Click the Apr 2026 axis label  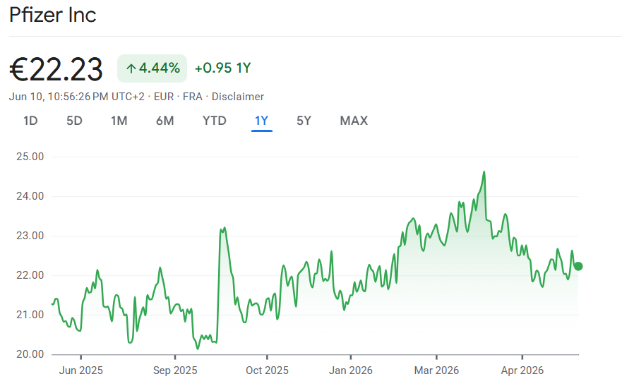coord(522,370)
